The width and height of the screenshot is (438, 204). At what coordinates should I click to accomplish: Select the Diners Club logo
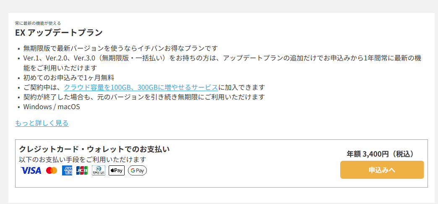[x=99, y=170]
